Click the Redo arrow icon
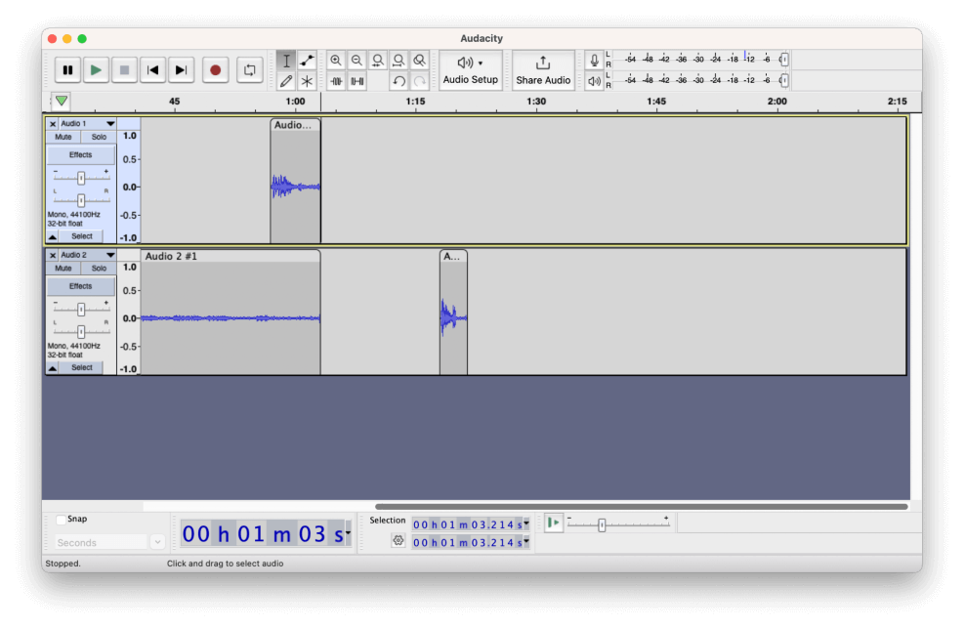Viewport: 964px width, 628px height. 419,81
